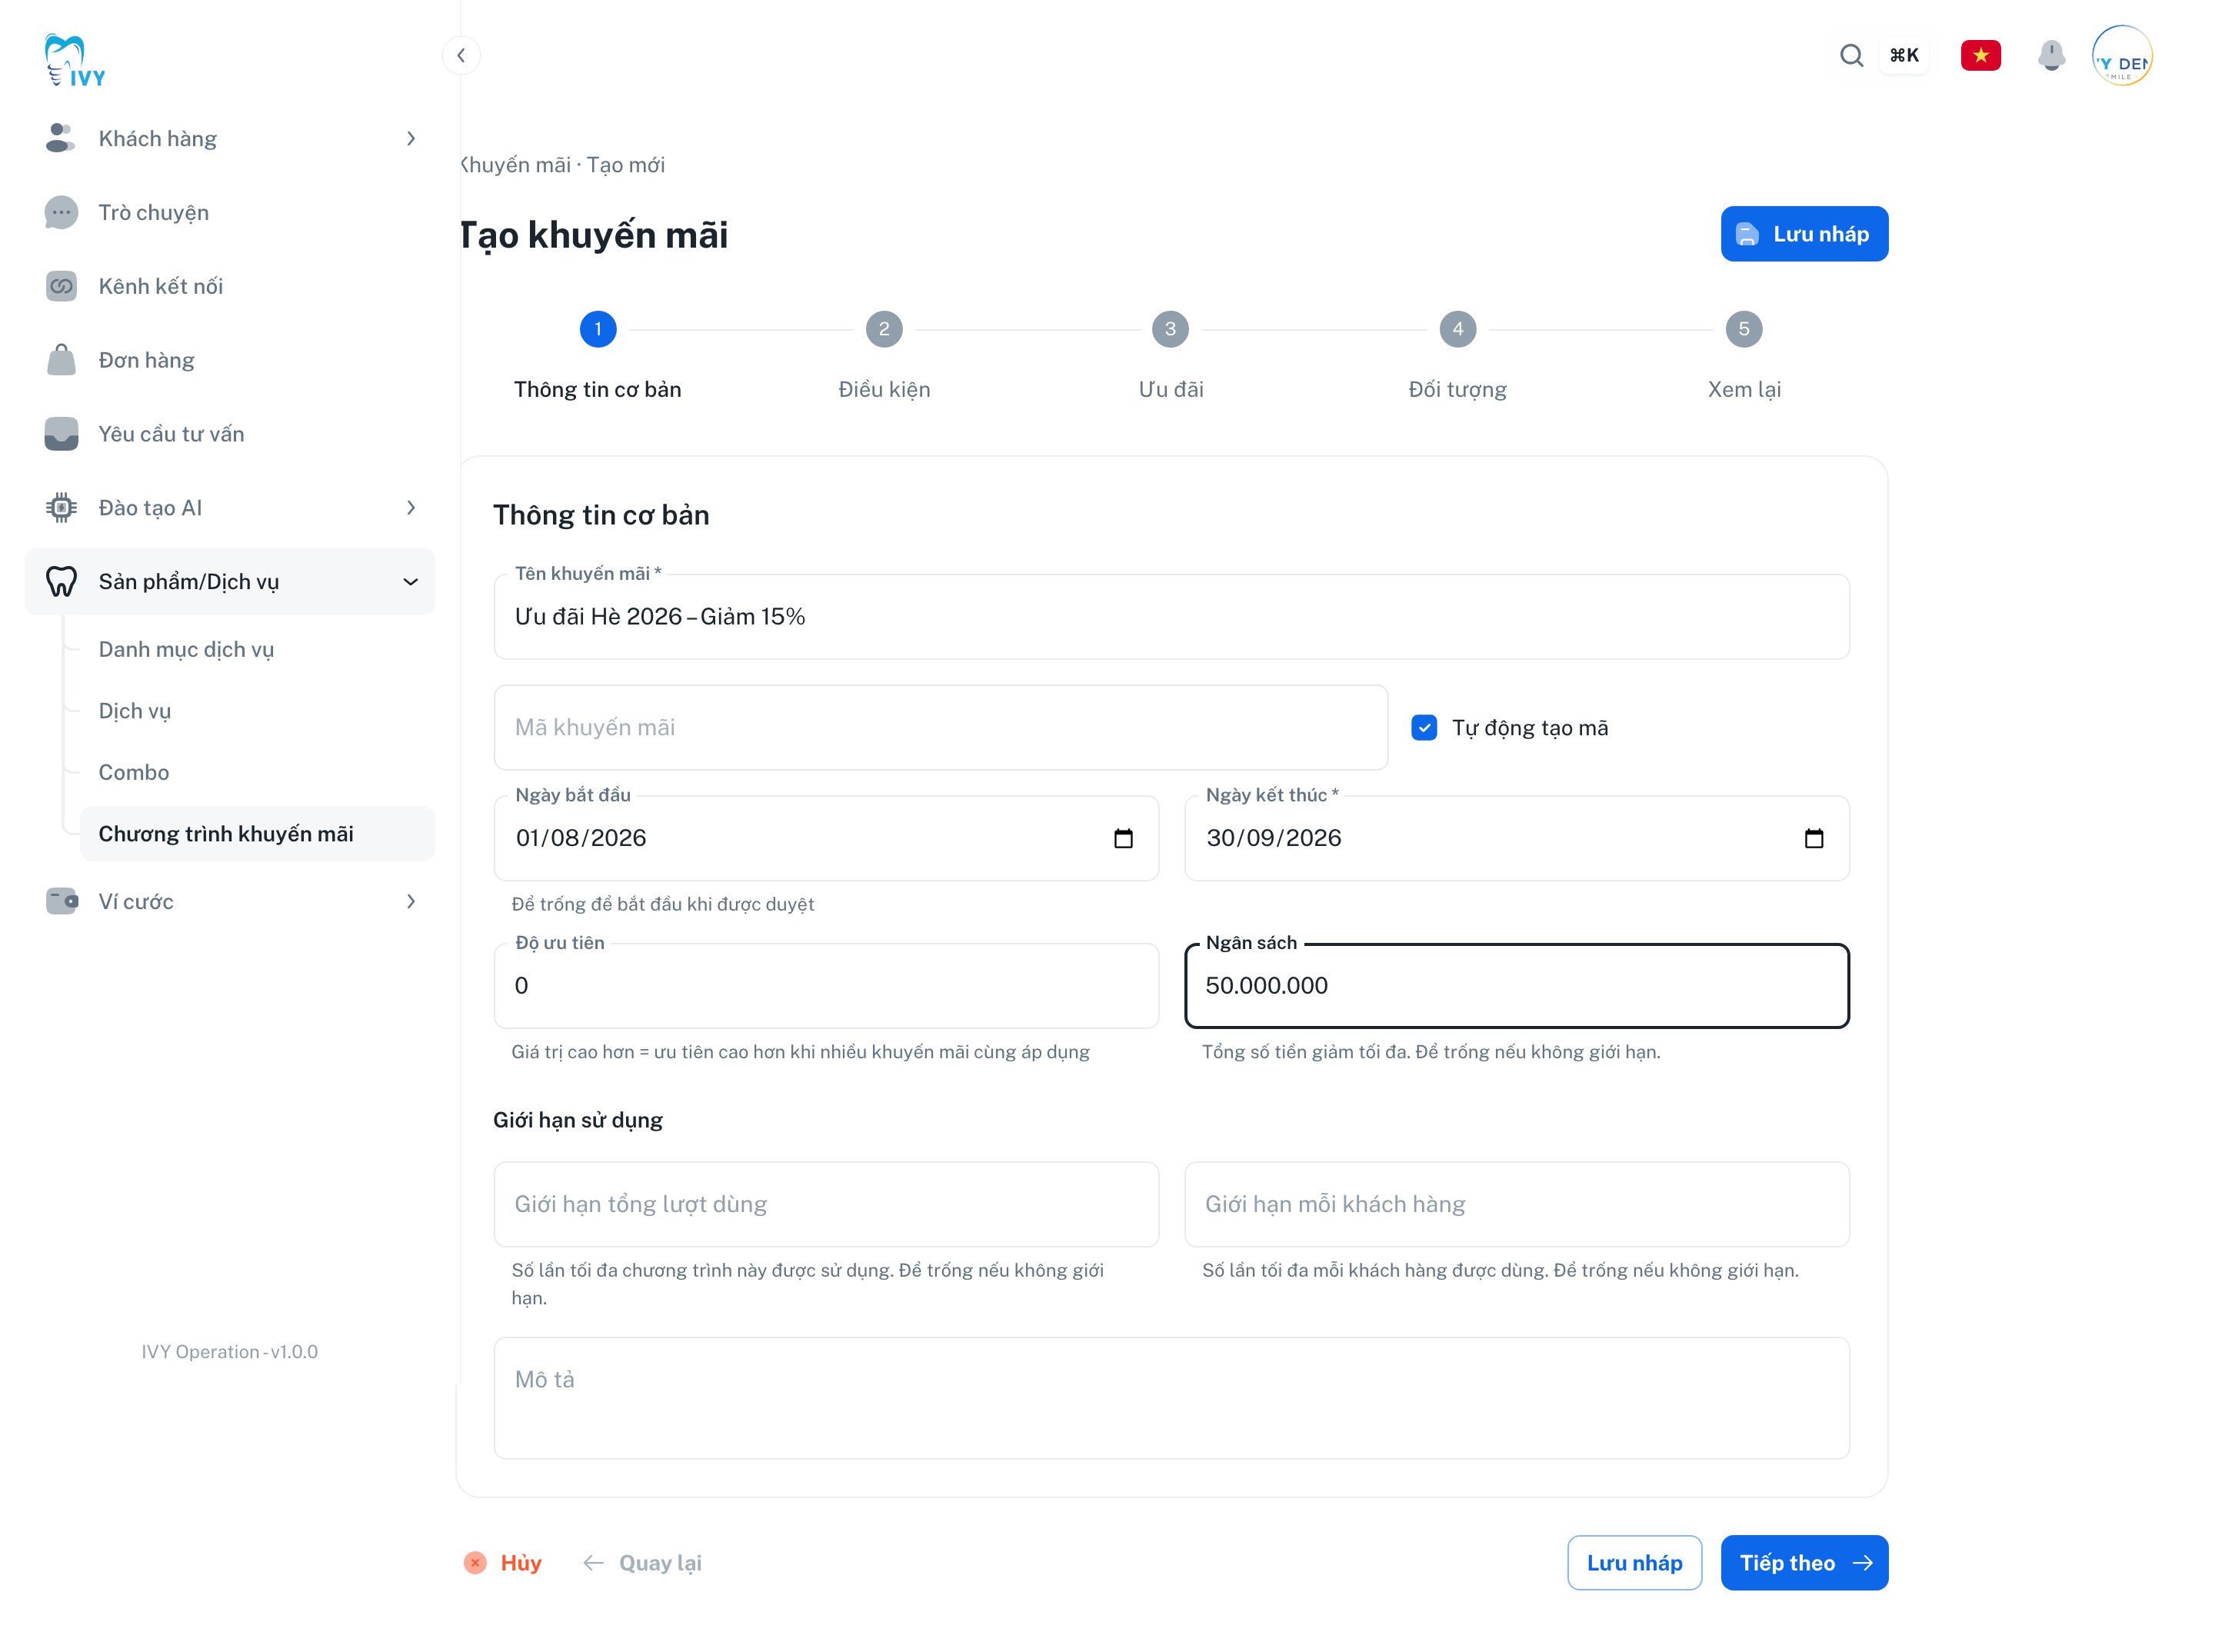2215x1652 pixels.
Task: Open the Ngày bắt đầu calendar picker icon
Action: [x=1123, y=838]
